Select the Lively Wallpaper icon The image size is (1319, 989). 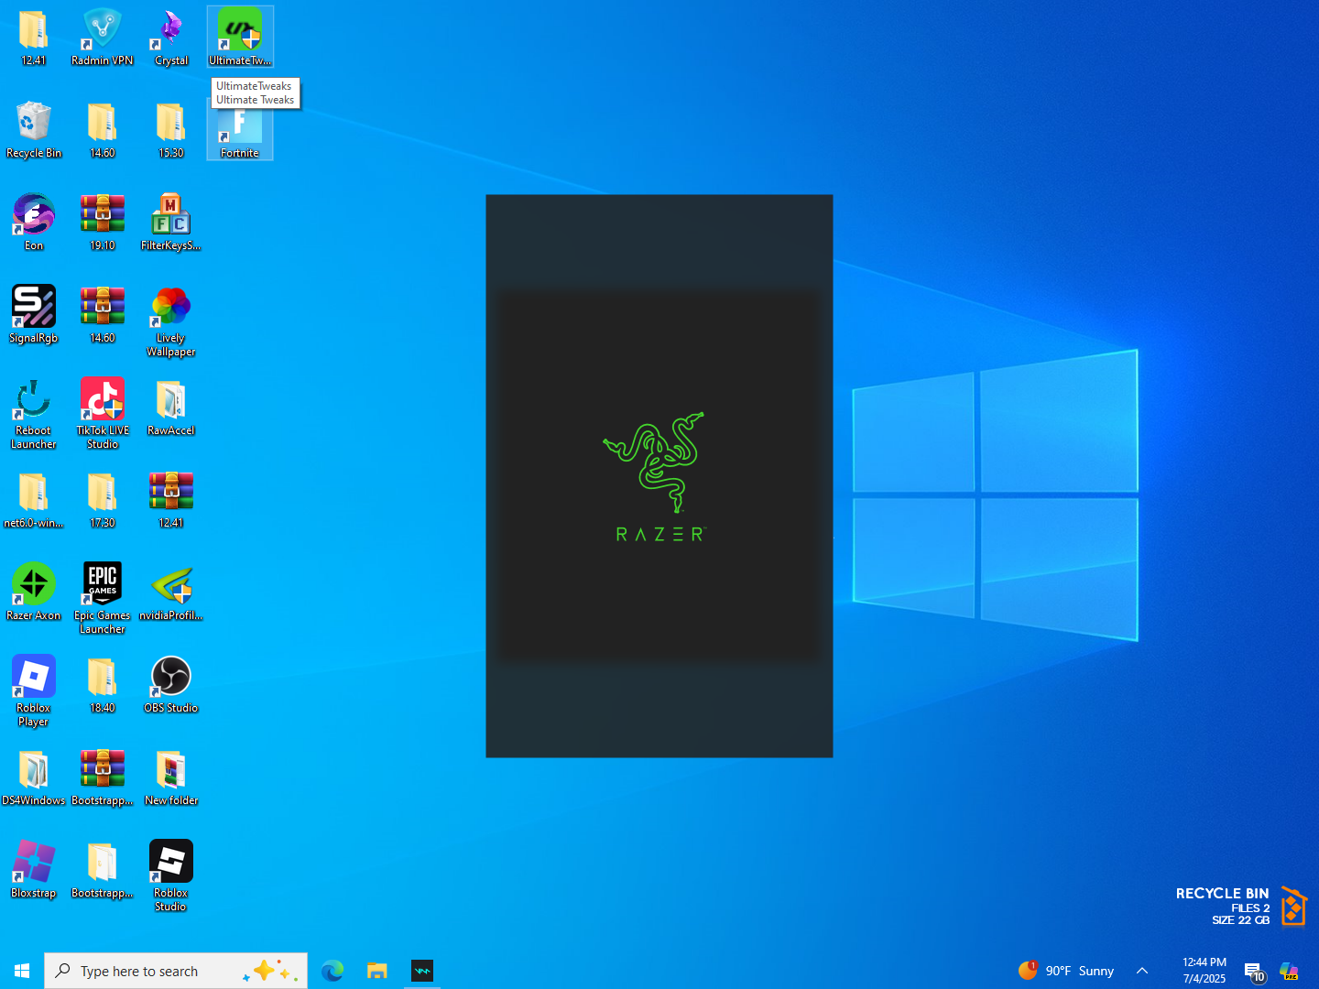[171, 321]
